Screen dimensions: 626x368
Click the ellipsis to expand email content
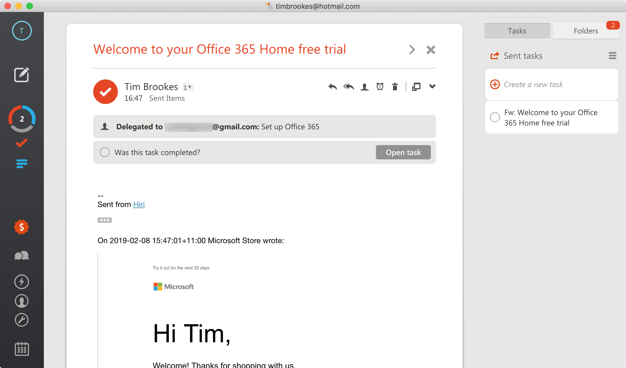pyautogui.click(x=104, y=220)
